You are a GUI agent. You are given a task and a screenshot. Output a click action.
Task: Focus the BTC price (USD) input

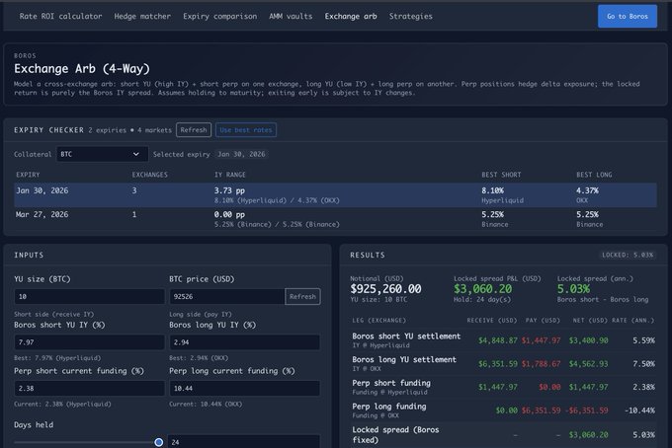coord(226,297)
